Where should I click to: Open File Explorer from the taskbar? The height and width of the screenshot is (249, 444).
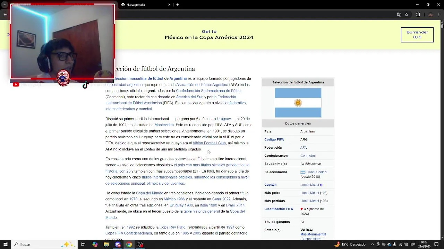(106, 245)
